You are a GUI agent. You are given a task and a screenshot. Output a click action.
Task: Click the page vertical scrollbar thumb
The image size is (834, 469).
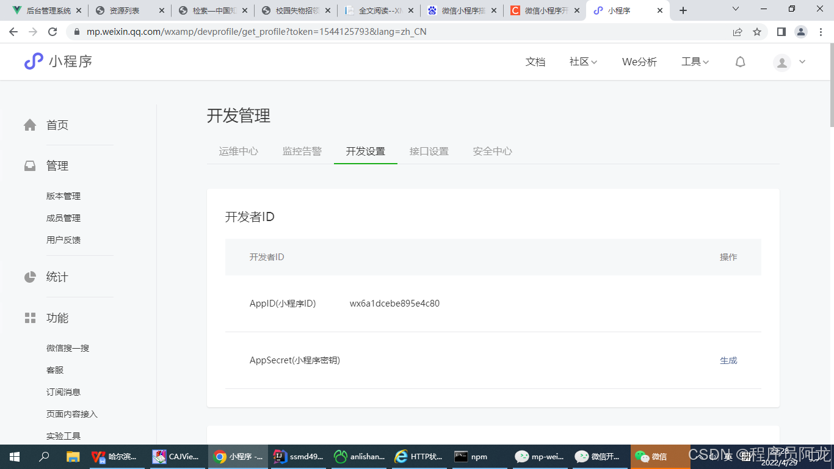831,85
